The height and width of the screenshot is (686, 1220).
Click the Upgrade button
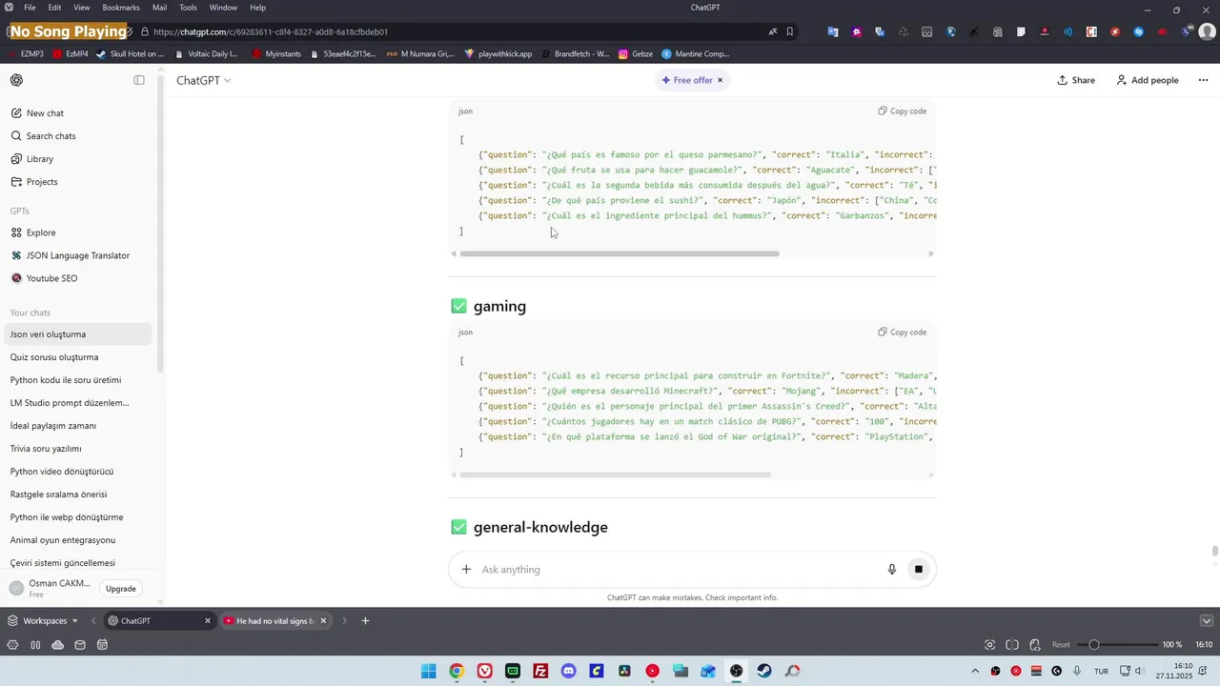[121, 589]
